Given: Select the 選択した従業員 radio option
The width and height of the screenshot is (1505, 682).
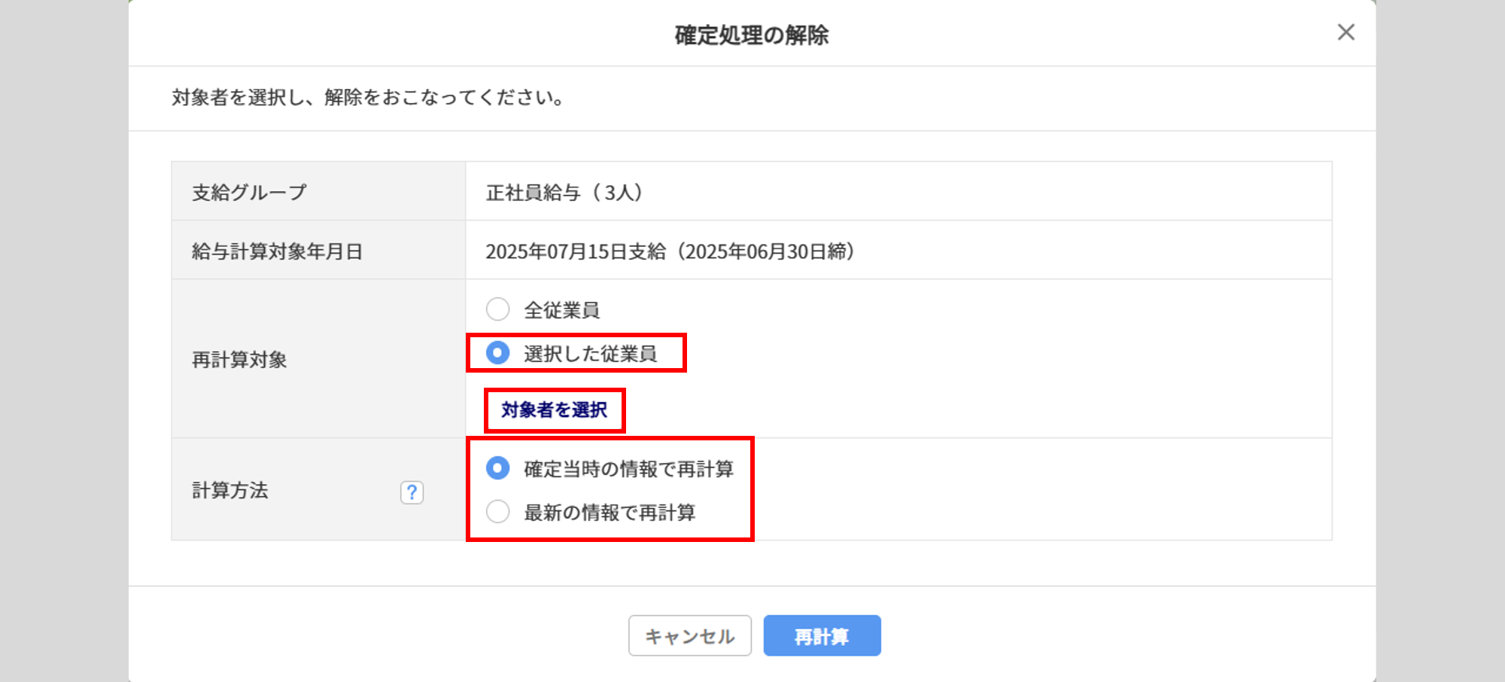Looking at the screenshot, I should (x=497, y=353).
